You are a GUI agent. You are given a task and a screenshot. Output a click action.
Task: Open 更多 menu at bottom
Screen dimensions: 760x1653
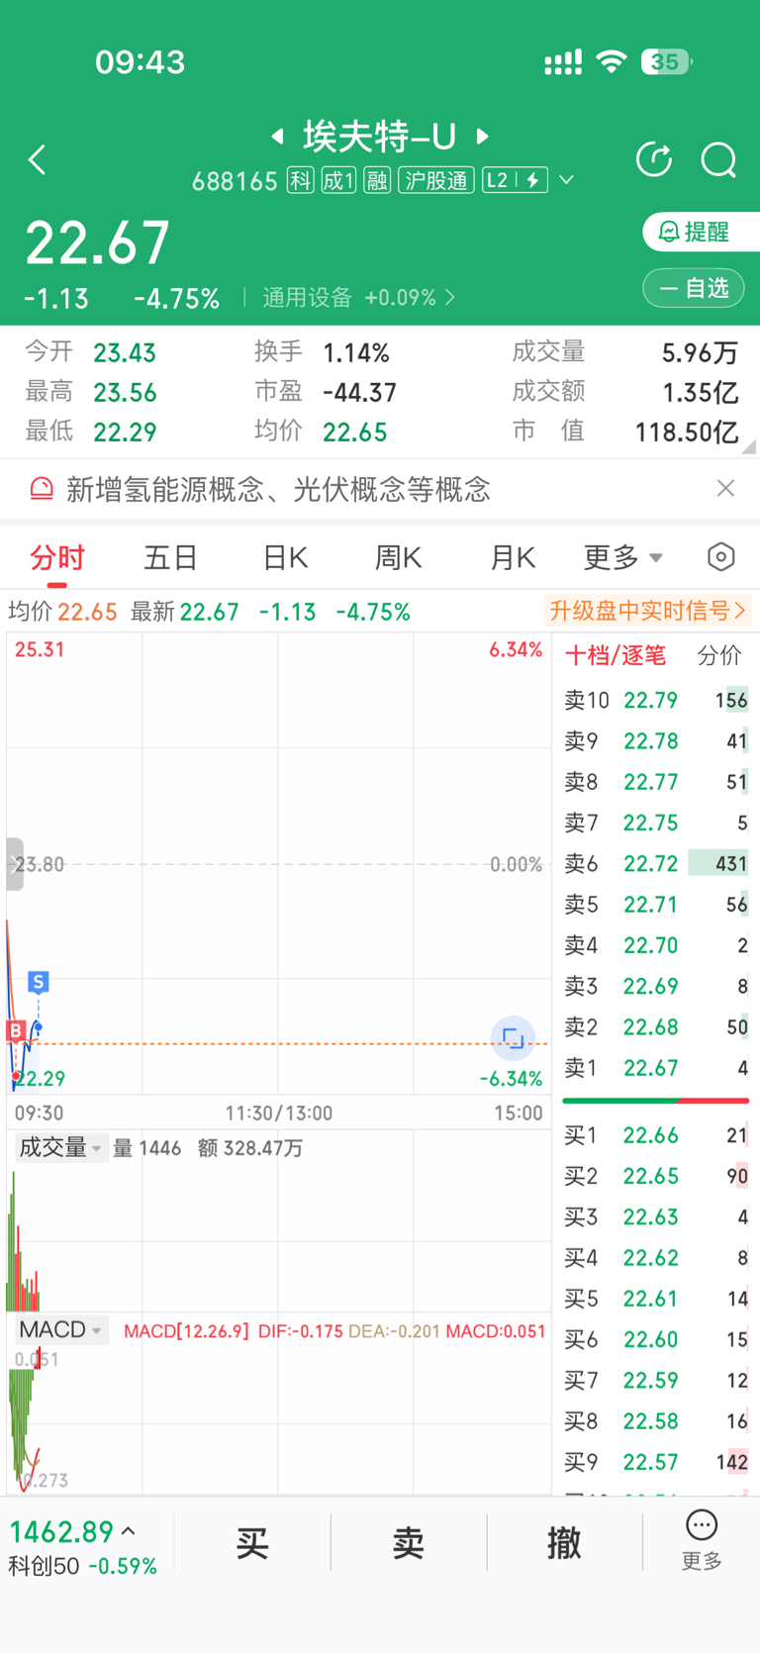point(702,1541)
